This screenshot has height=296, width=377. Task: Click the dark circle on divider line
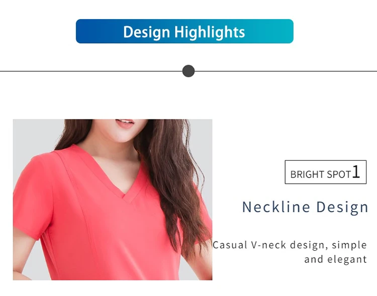189,71
